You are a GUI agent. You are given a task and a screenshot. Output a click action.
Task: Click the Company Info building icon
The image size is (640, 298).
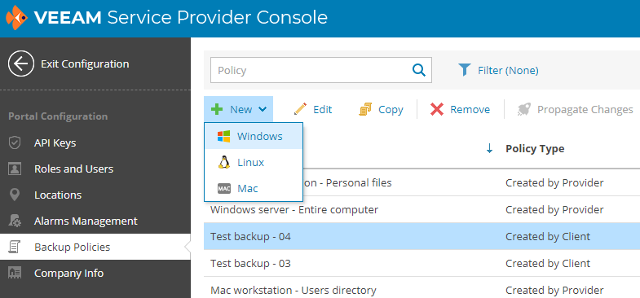15,273
